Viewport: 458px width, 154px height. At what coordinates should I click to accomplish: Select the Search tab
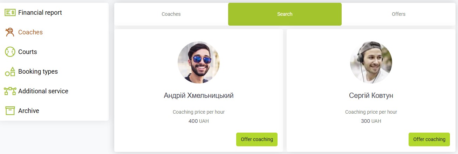point(285,14)
